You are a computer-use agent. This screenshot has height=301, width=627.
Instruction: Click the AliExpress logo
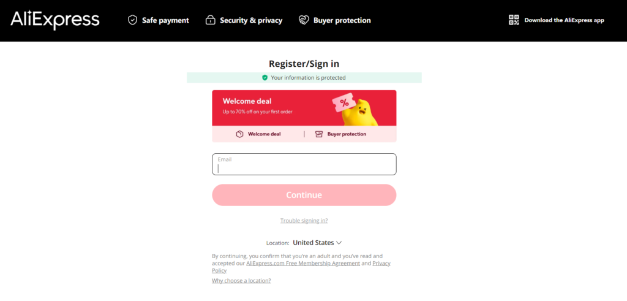pyautogui.click(x=54, y=20)
